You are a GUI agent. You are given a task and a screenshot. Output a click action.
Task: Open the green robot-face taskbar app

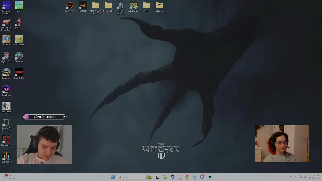[209, 177]
